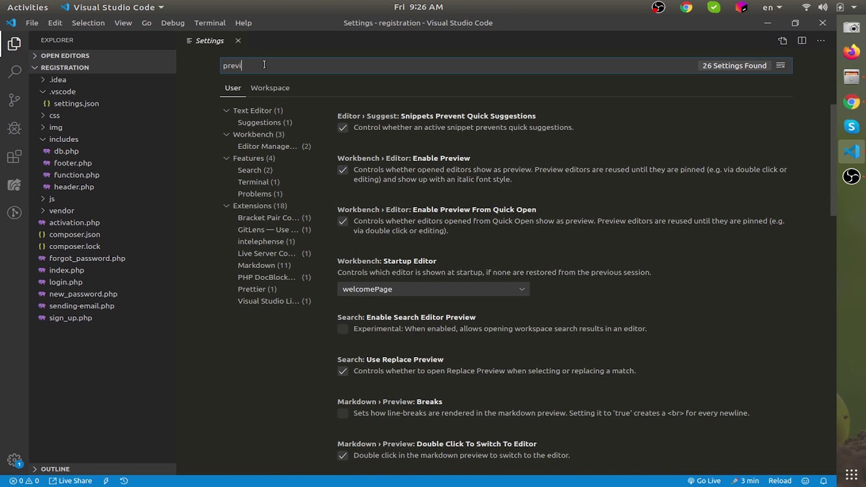Screen dimensions: 866x487
Task: Open the en language indicator
Action: tap(772, 7)
